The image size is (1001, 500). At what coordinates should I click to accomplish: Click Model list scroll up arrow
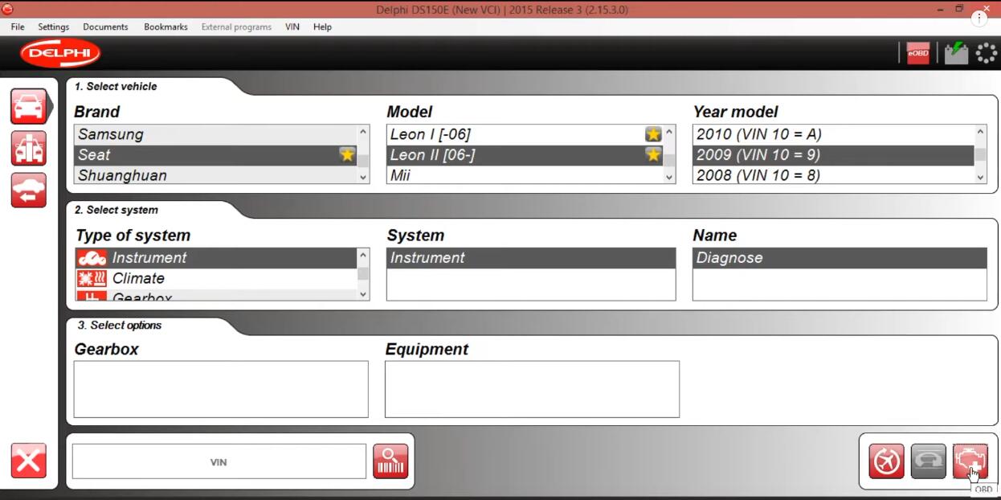[x=670, y=132]
